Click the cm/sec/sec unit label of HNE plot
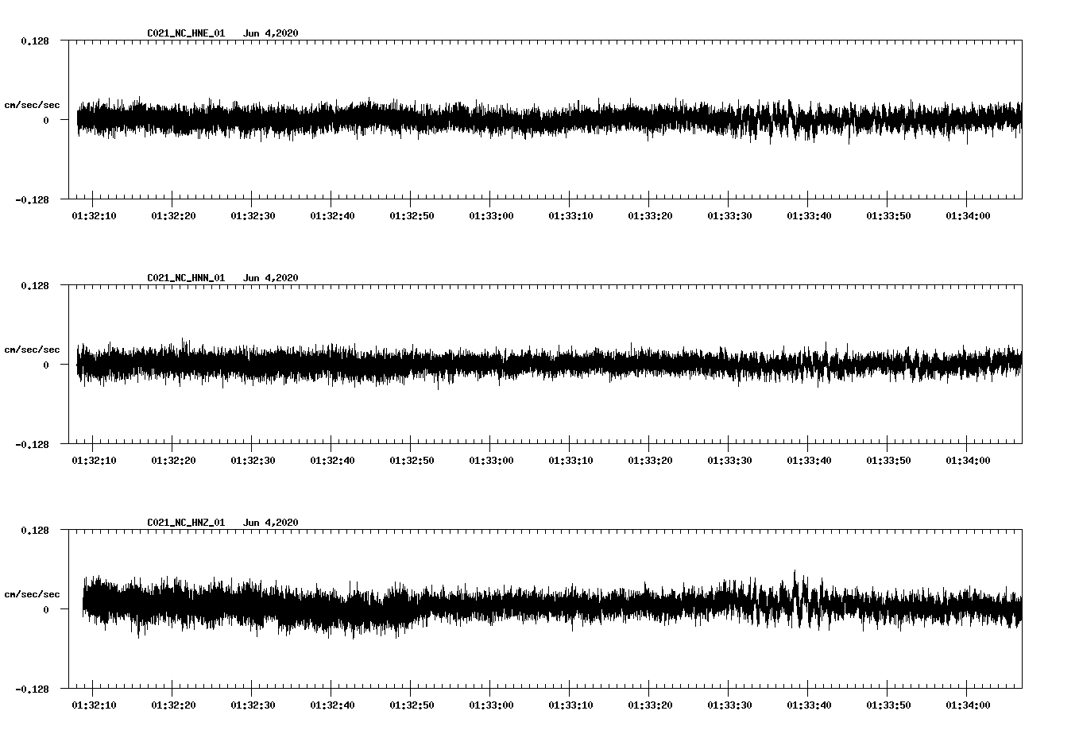Image resolution: width=1079 pixels, height=734 pixels. pyautogui.click(x=32, y=105)
